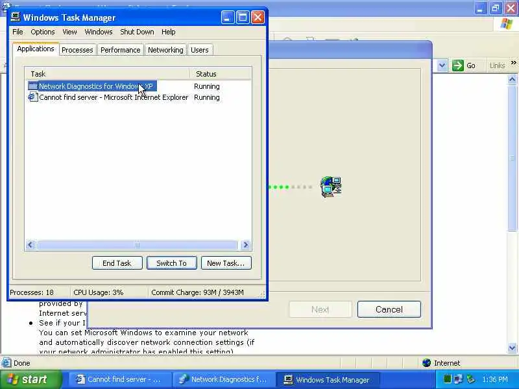The height and width of the screenshot is (389, 519).
Task: Click the Processes: 18 status bar entry
Action: click(x=32, y=292)
